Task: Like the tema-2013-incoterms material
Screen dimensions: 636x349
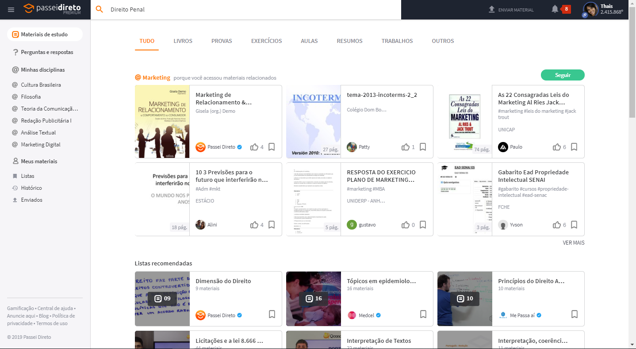Action: pos(406,147)
